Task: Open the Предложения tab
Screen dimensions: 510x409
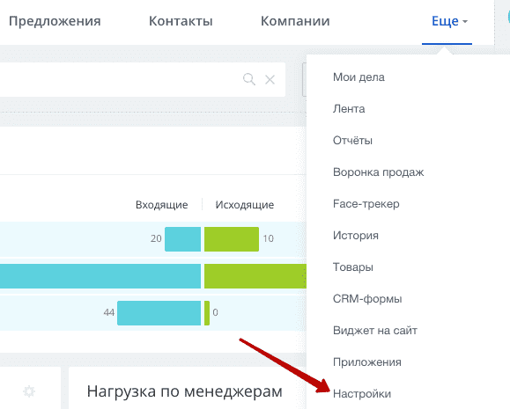Action: [55, 21]
